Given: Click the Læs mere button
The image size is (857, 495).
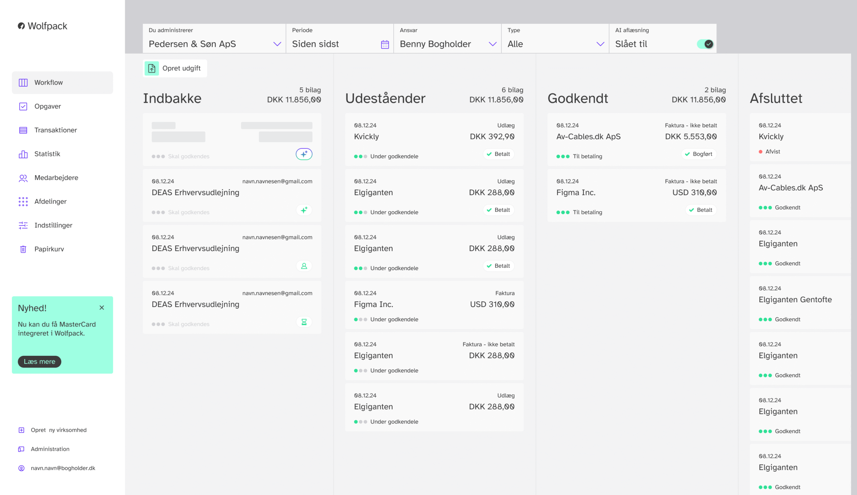Looking at the screenshot, I should pos(40,362).
